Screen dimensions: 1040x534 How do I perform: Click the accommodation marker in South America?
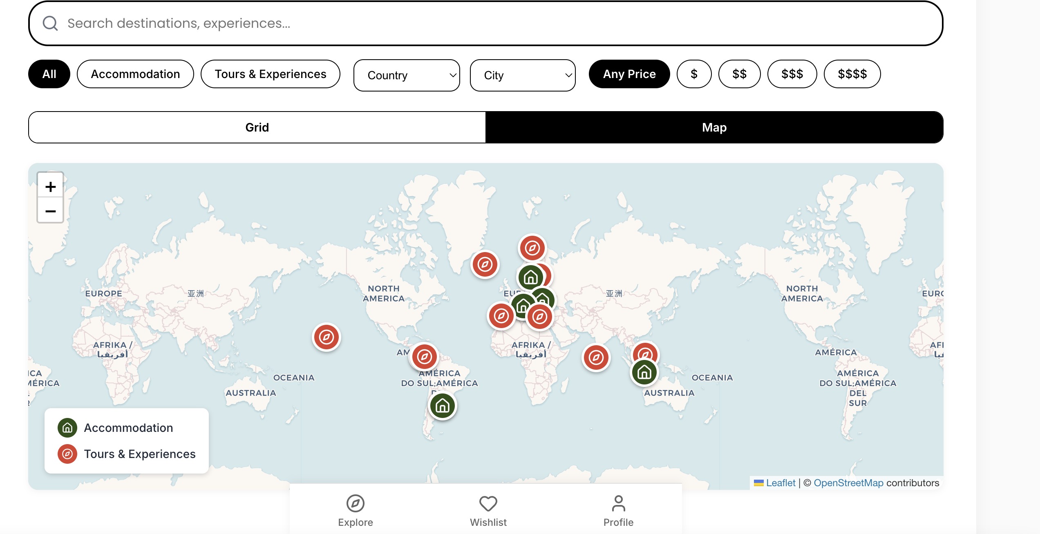click(443, 406)
